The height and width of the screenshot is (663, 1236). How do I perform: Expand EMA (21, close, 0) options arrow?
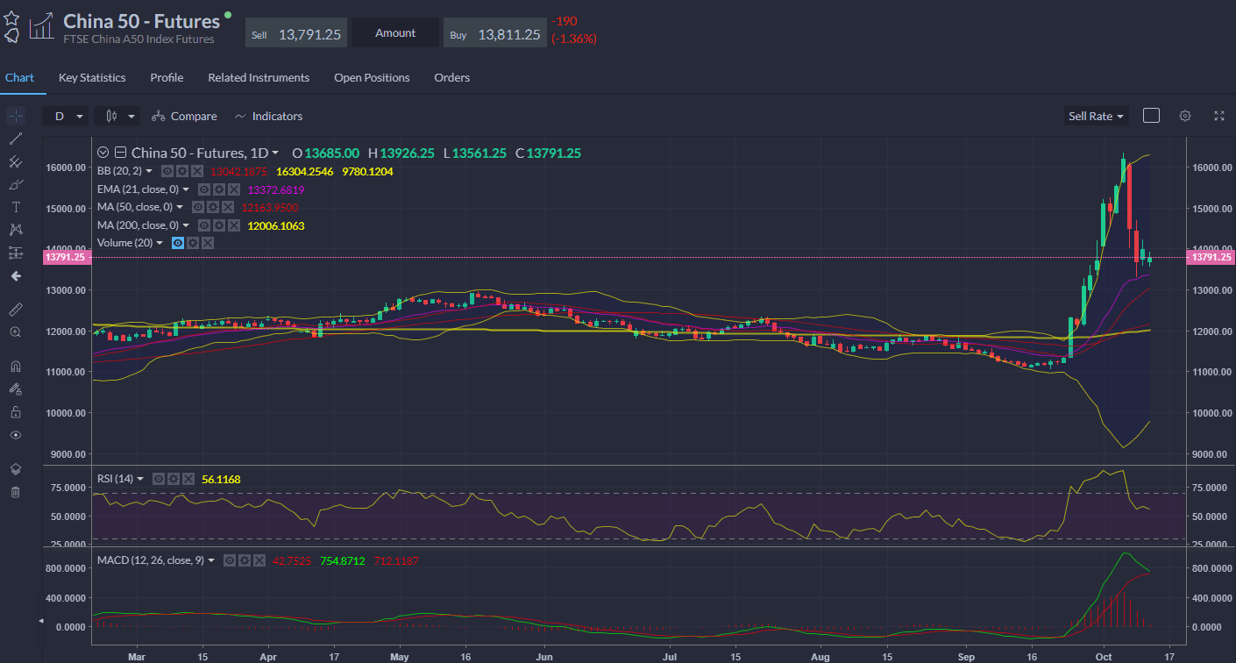click(x=188, y=189)
